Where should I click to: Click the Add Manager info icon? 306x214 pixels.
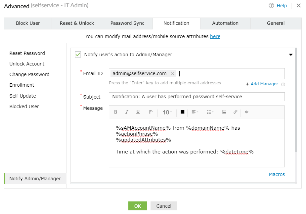point(283,84)
